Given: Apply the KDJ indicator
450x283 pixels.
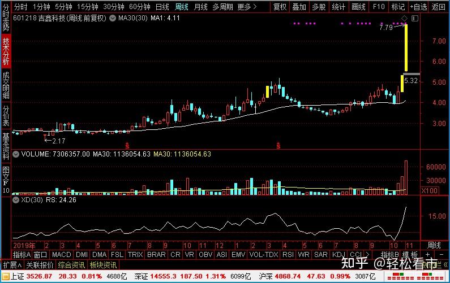Looking at the screenshot, I should (x=338, y=254).
